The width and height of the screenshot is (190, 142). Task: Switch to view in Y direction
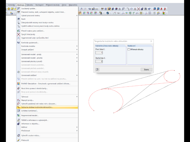88,13
